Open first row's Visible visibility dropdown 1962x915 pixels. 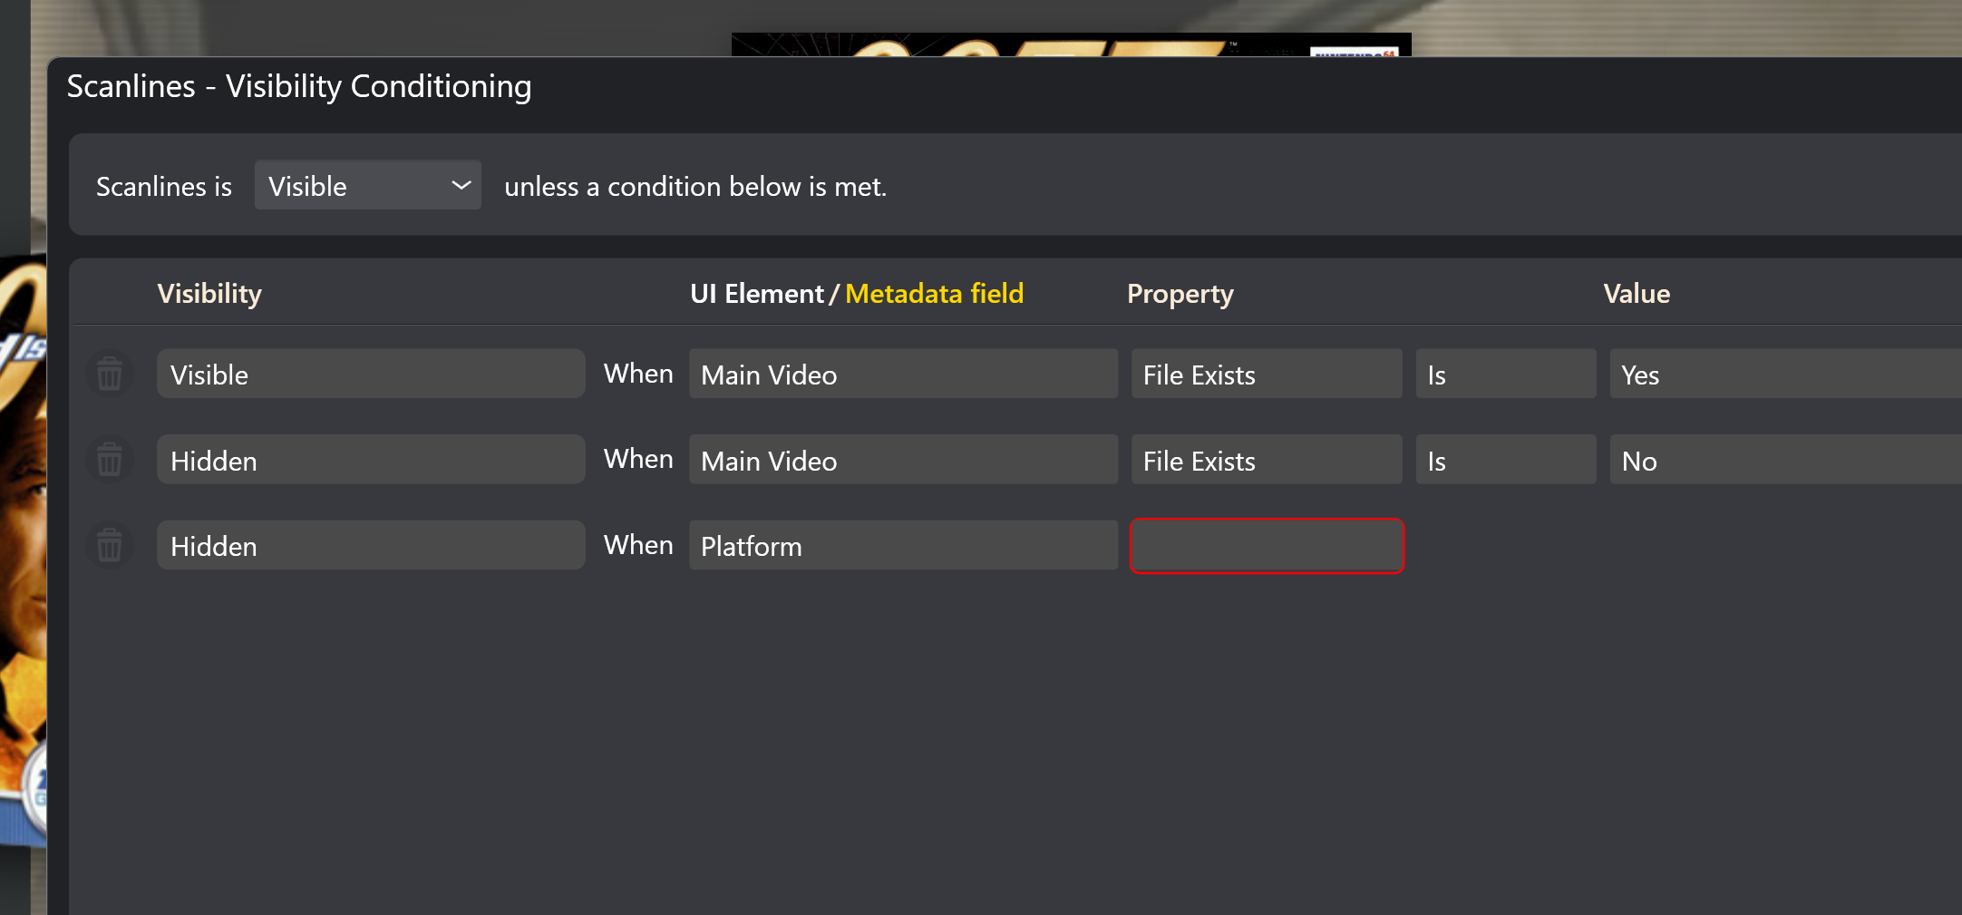(x=371, y=374)
